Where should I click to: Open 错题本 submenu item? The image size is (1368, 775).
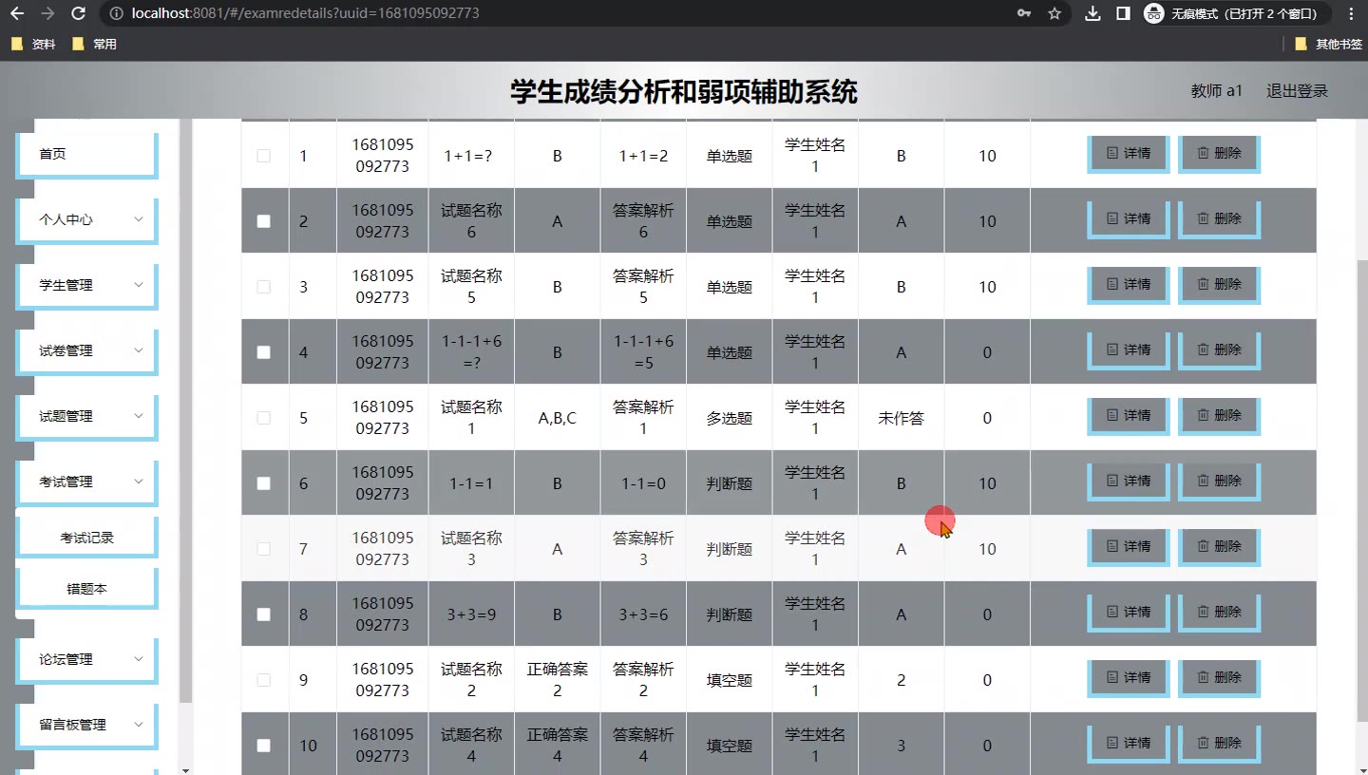pyautogui.click(x=87, y=589)
